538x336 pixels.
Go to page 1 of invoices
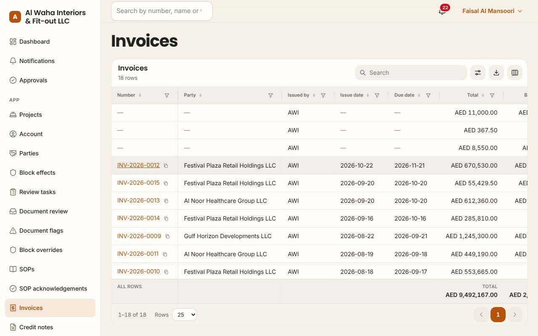(x=498, y=315)
